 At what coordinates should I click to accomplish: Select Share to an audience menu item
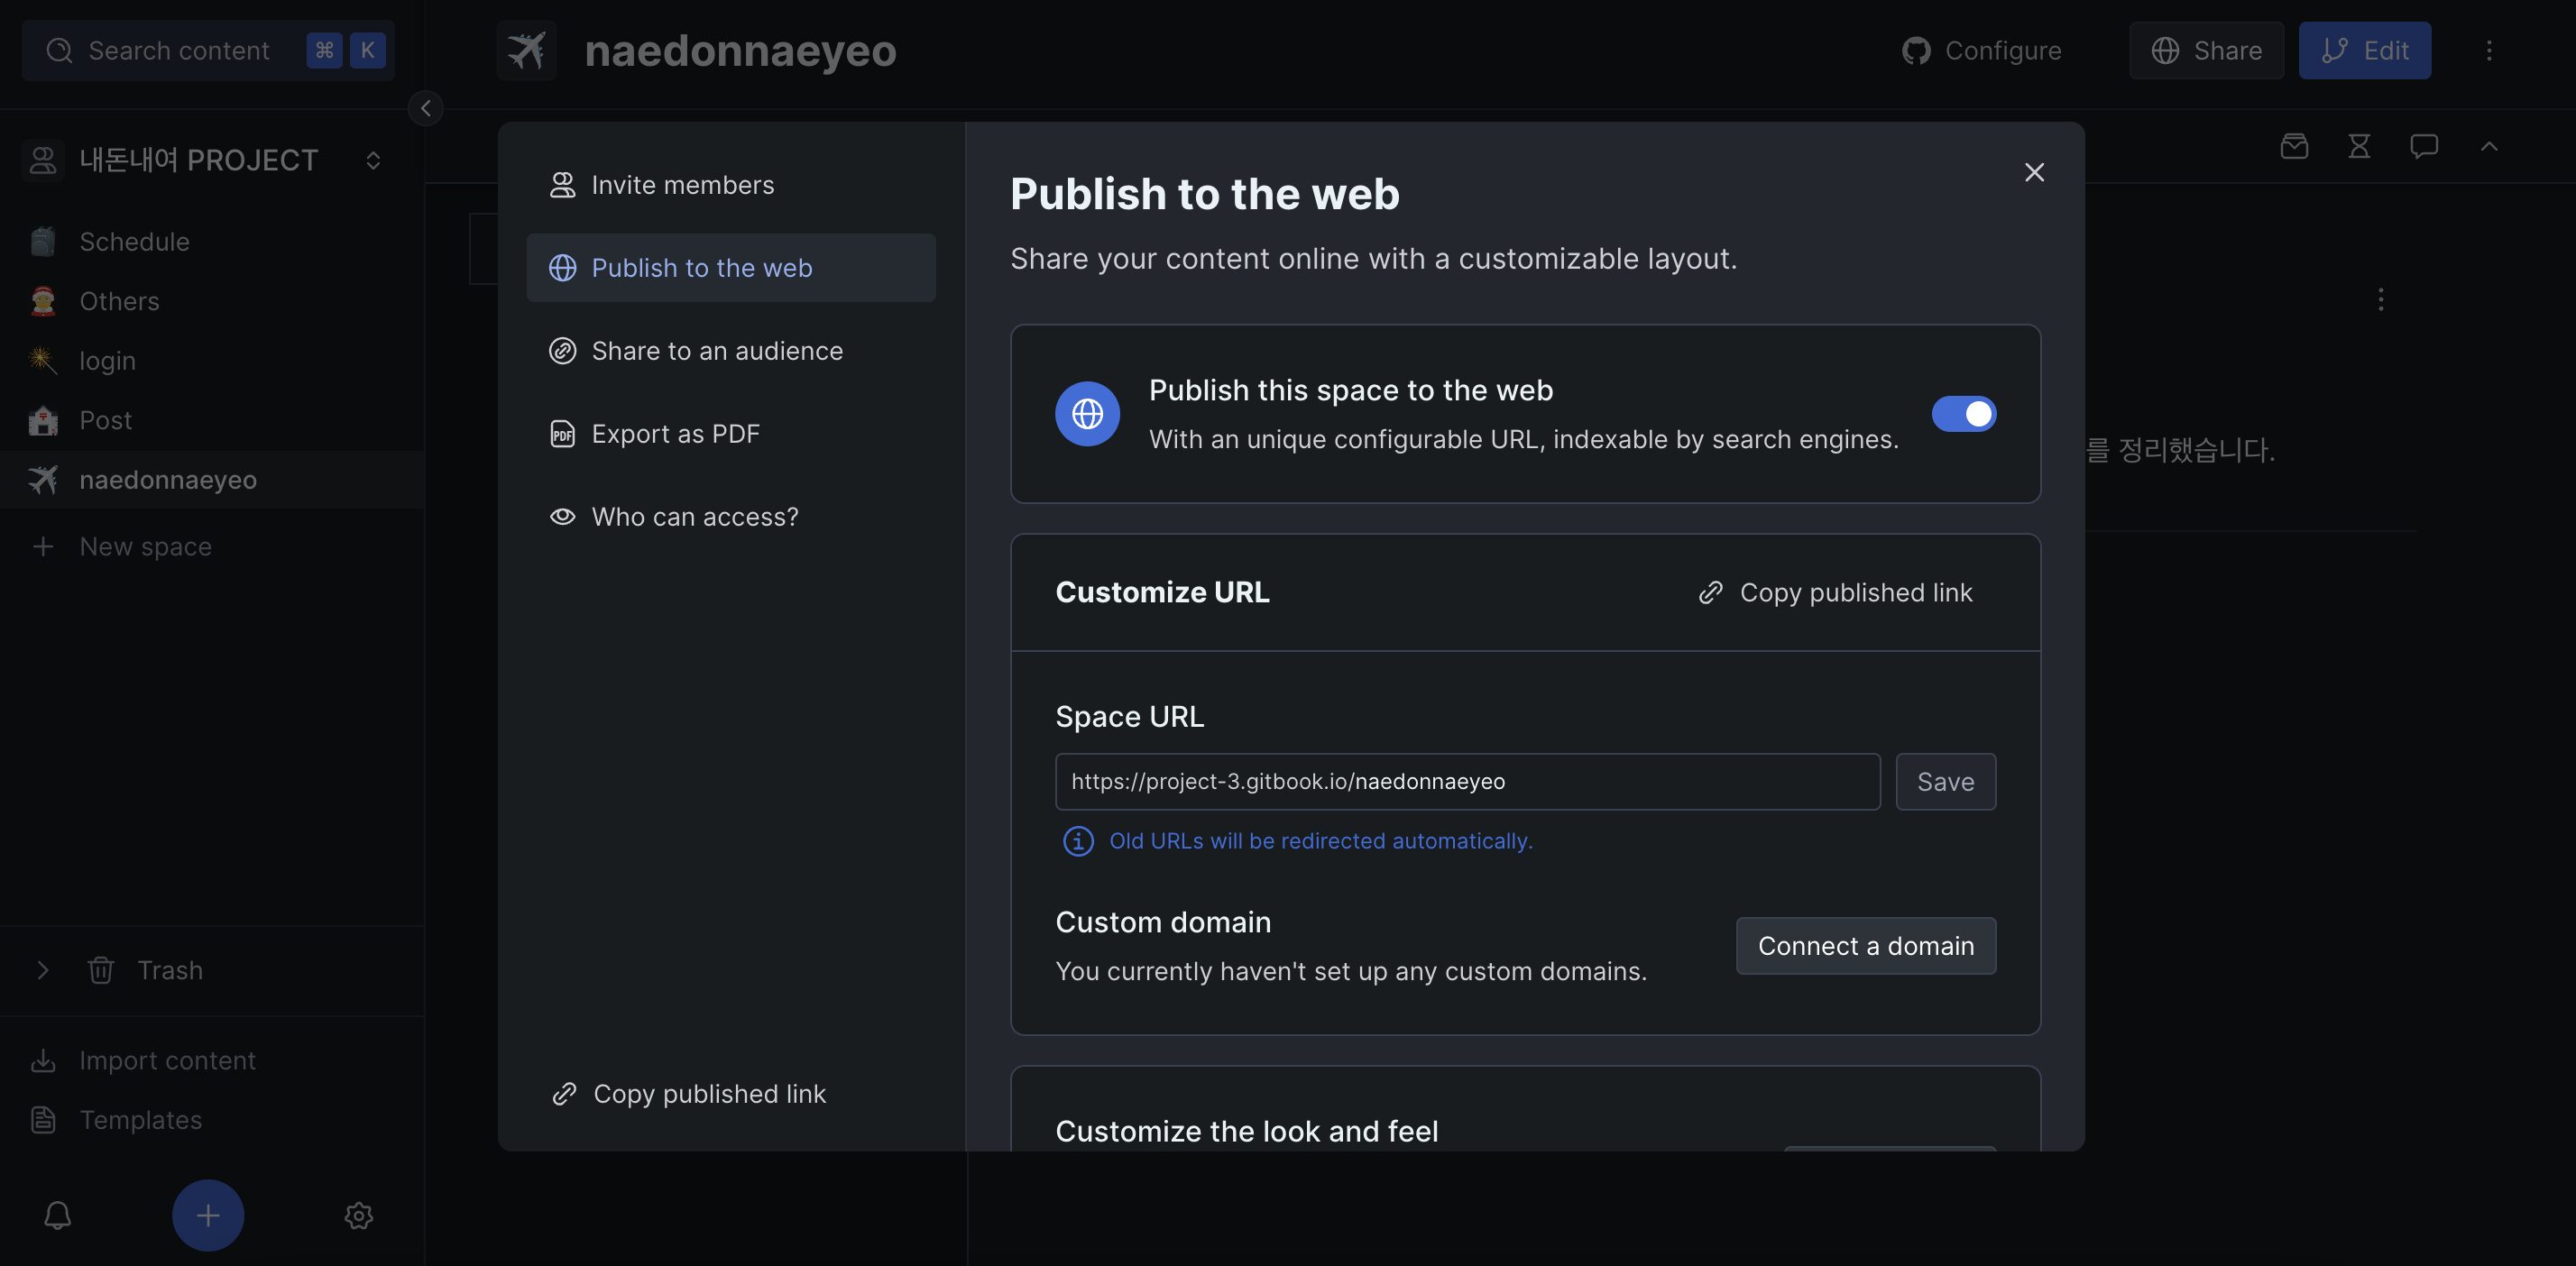(x=716, y=351)
